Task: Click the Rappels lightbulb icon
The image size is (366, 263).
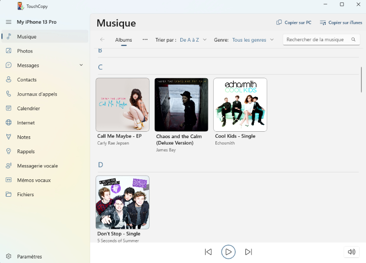Action: (9, 151)
